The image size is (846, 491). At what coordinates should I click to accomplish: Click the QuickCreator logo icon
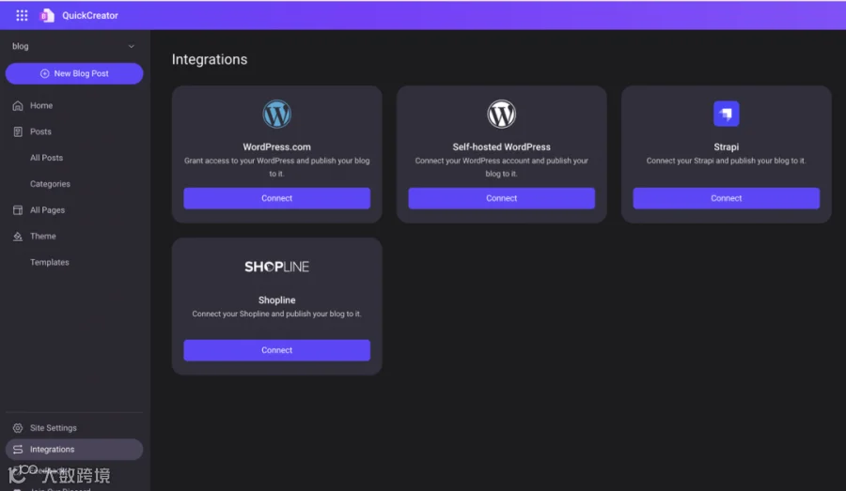[x=47, y=16]
